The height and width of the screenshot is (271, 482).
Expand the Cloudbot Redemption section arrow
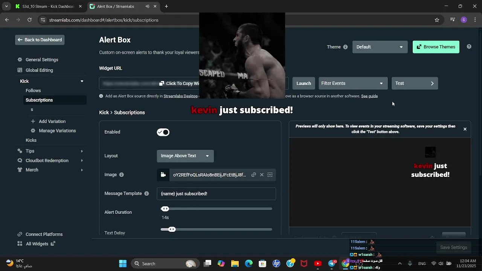(82, 160)
